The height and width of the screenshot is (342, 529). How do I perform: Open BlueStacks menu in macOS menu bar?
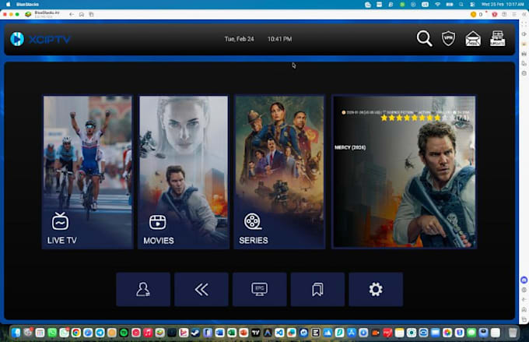[27, 5]
